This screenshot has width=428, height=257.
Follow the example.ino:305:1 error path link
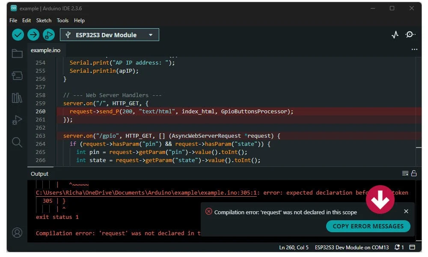pyautogui.click(x=146, y=193)
